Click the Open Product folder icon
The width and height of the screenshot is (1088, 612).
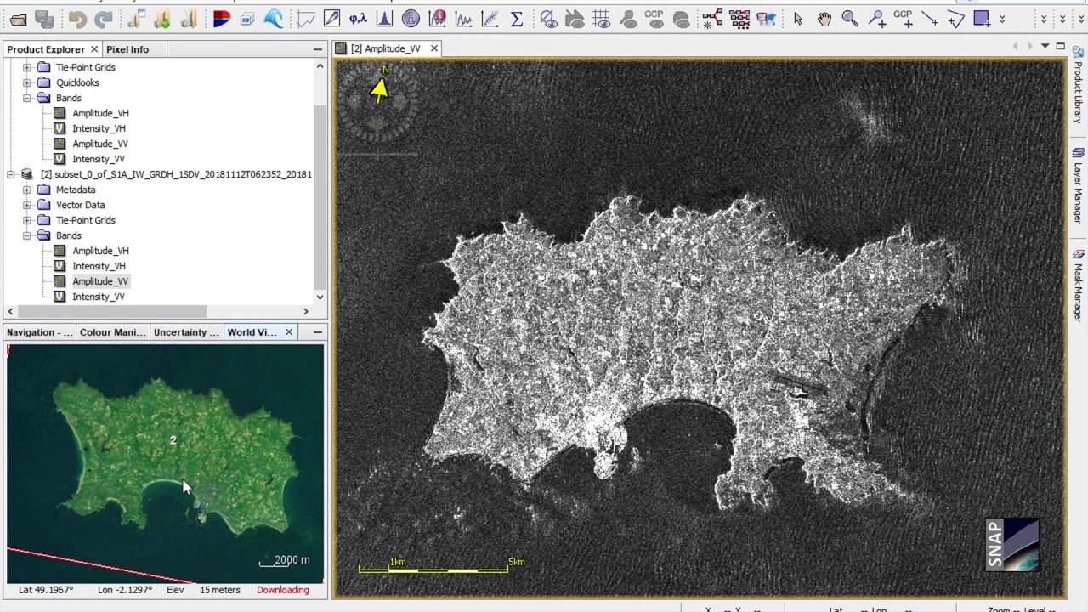tap(18, 19)
